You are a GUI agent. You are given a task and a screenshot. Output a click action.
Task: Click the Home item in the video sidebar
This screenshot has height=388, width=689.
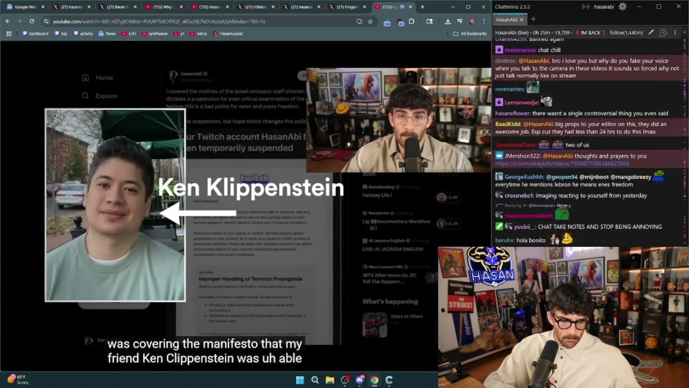tap(97, 78)
